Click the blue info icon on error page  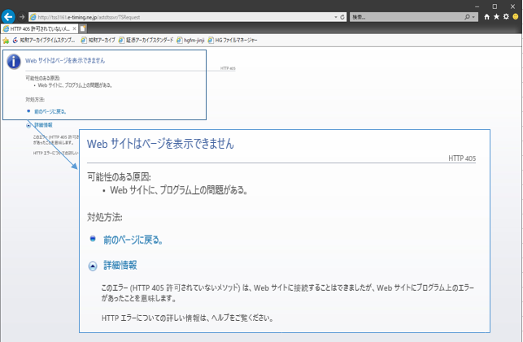[14, 61]
